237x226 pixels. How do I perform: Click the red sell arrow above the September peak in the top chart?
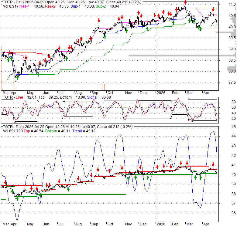click(x=99, y=20)
